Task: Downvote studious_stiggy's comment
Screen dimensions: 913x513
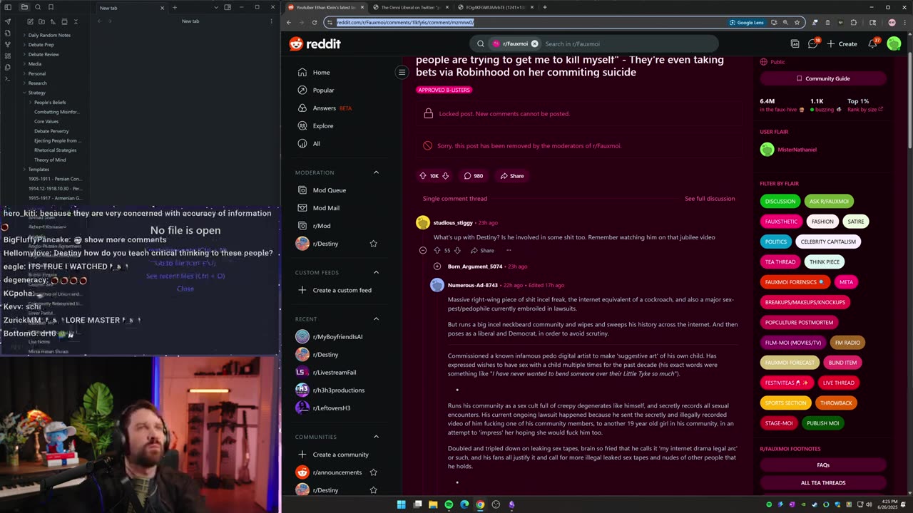Action: (x=457, y=251)
